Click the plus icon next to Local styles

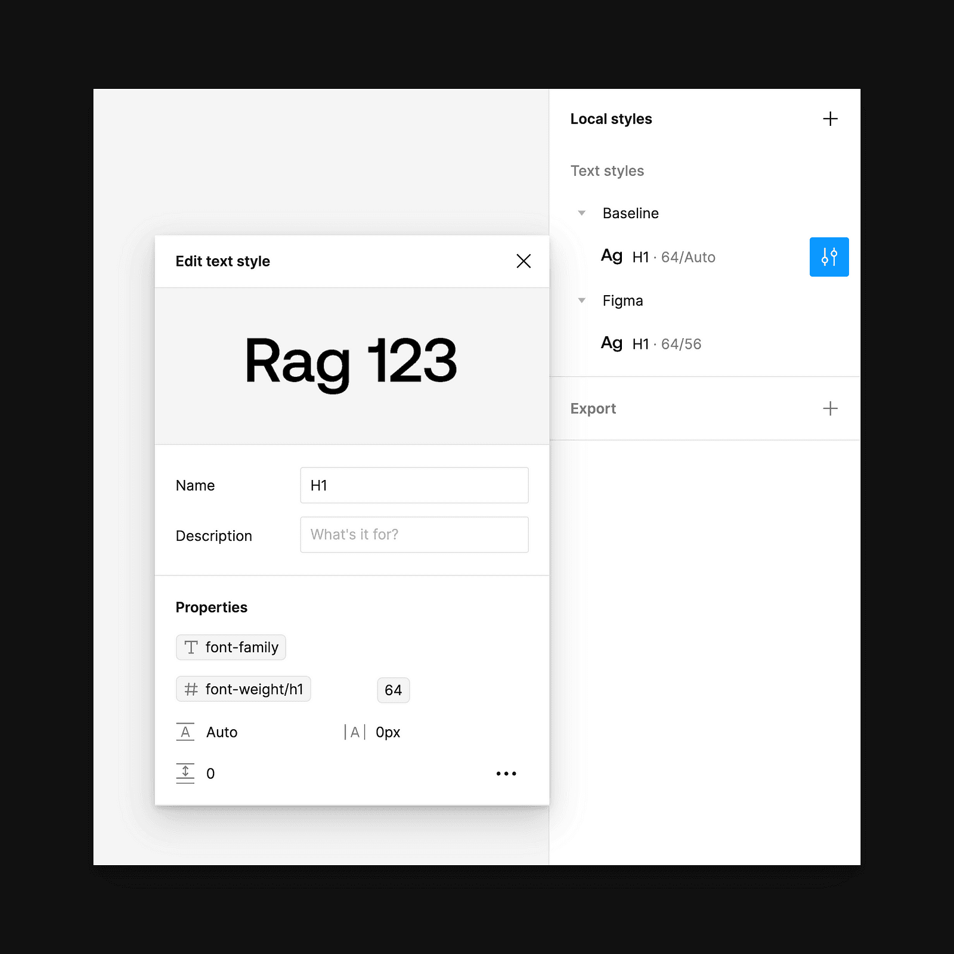coord(830,119)
